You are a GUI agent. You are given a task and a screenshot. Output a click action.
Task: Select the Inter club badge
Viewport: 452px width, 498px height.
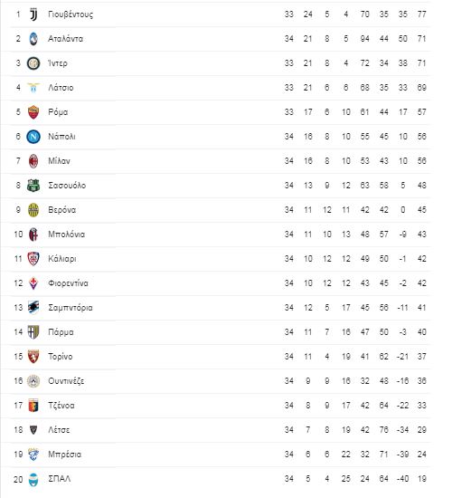[x=33, y=63]
